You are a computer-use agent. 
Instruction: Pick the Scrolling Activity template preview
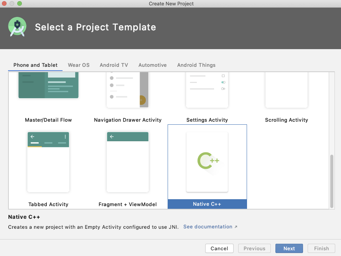(x=287, y=90)
